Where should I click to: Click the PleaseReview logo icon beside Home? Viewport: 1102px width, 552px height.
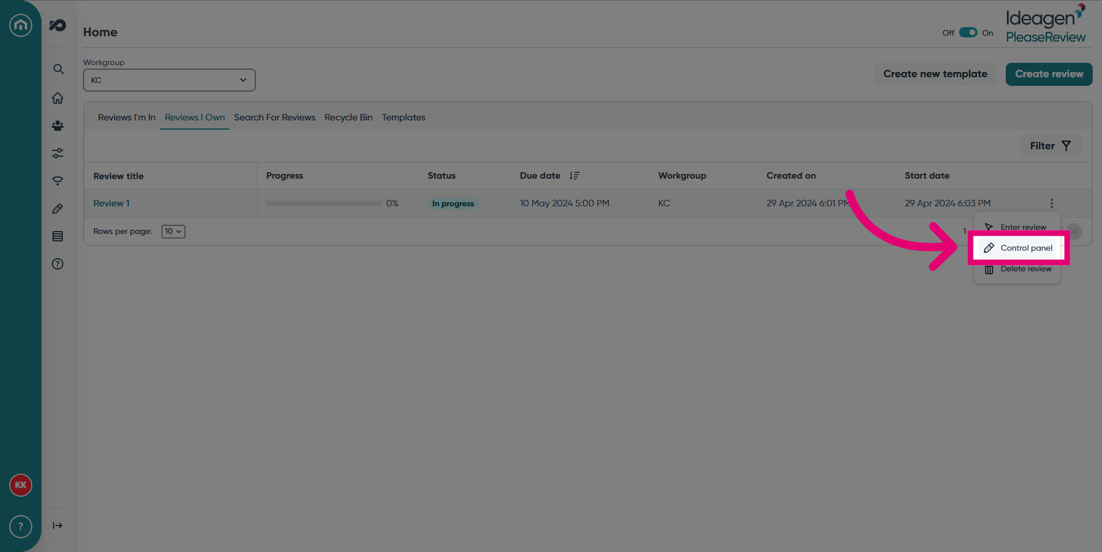pyautogui.click(x=58, y=25)
